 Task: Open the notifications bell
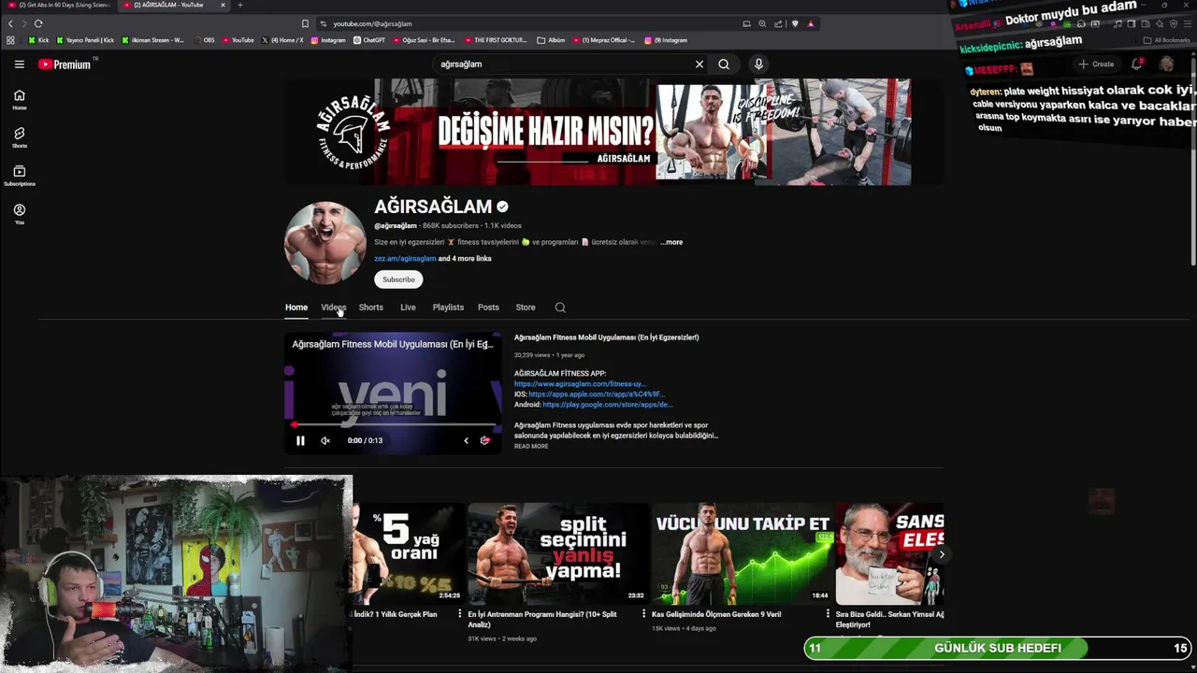click(x=1136, y=64)
